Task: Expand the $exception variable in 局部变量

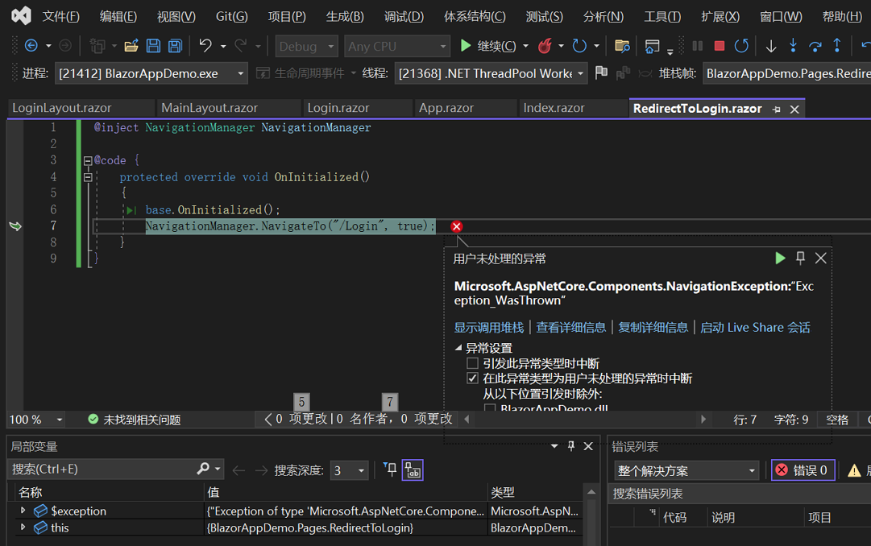Action: pyautogui.click(x=23, y=511)
